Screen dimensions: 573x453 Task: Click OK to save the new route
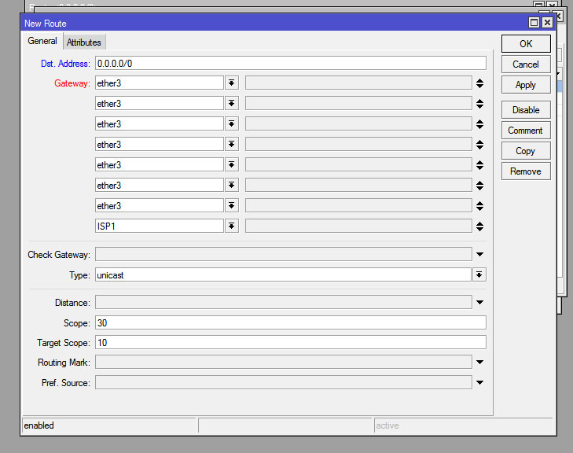click(x=525, y=44)
